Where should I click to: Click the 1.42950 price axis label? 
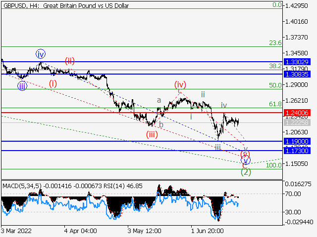tap(297, 5)
